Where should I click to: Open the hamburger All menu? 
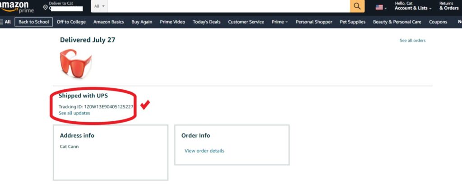click(x=6, y=22)
